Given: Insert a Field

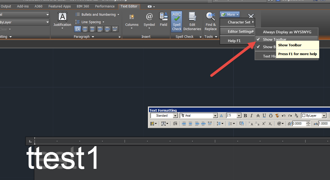Looking at the screenshot, I should [x=163, y=19].
